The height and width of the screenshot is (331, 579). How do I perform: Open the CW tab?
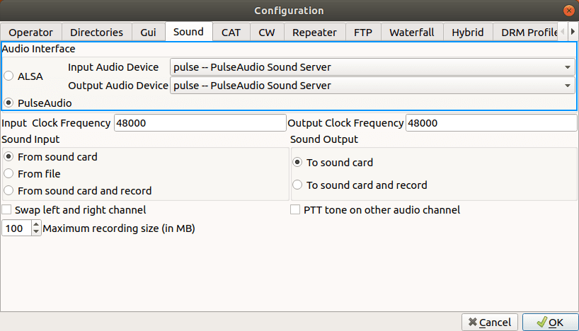[x=267, y=33]
